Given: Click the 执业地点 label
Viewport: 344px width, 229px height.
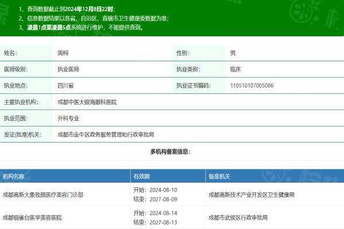Looking at the screenshot, I should [16, 85].
